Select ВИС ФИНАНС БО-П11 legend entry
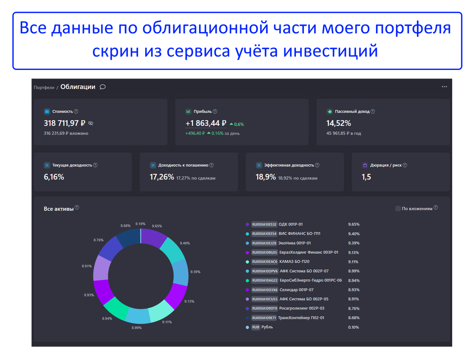 [299, 234]
